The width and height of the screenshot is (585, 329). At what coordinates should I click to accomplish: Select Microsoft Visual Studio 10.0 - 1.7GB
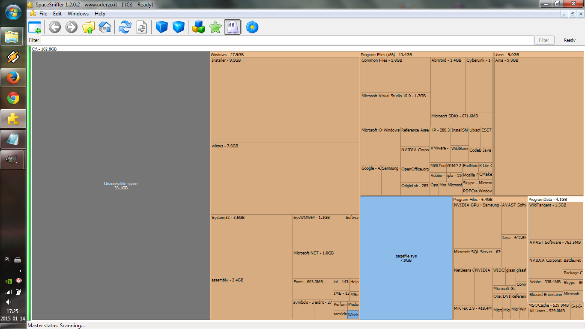click(396, 110)
